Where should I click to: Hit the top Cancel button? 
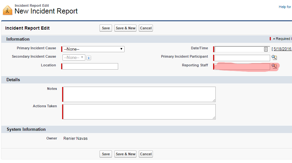pyautogui.click(x=146, y=28)
